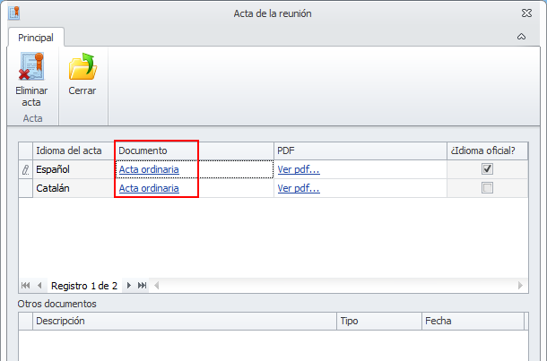
Task: Open Ver pdf link in Español row
Action: (x=299, y=169)
